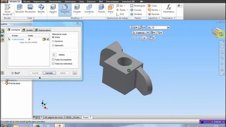Click the R radius input field
Image resolution: width=226 pixels, height=127 pixels.
click(159, 28)
